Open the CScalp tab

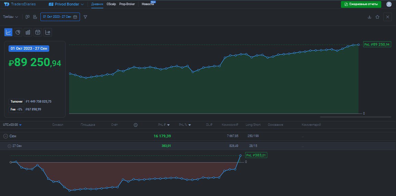coord(111,4)
